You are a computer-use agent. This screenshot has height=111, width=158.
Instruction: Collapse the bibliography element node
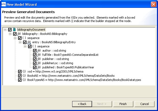point(10,34)
